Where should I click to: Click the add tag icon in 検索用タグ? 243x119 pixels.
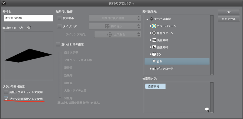tap(207, 110)
